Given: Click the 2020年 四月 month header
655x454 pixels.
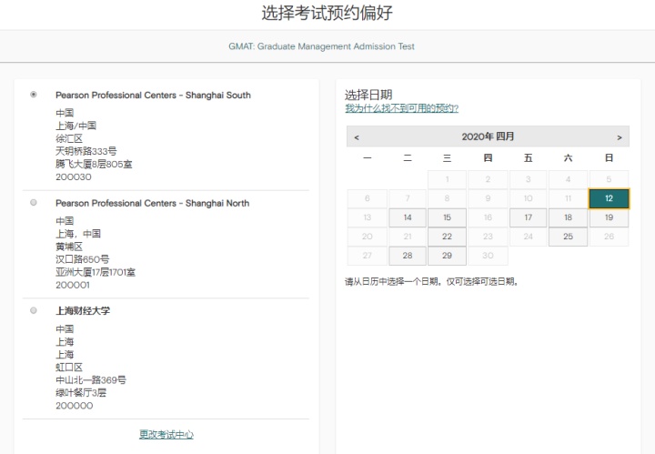Looking at the screenshot, I should click(488, 137).
